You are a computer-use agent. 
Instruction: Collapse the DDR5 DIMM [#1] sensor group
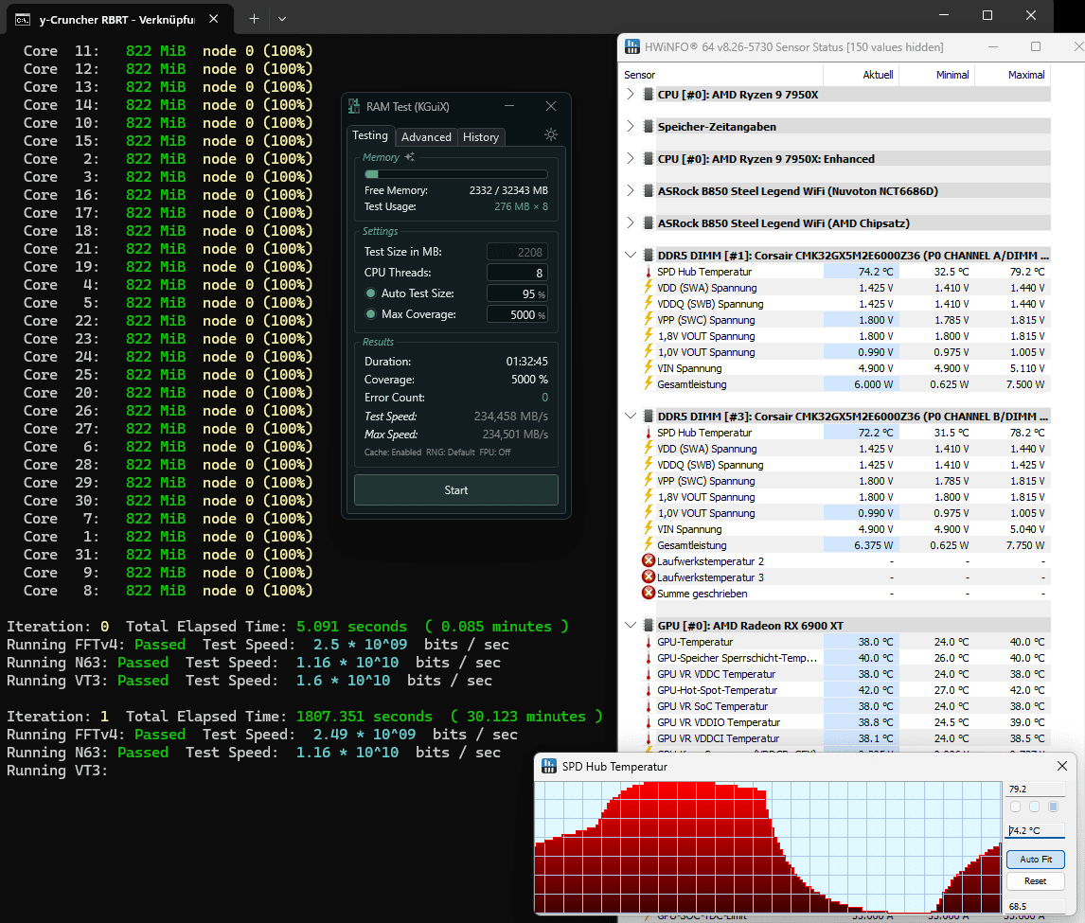[631, 256]
